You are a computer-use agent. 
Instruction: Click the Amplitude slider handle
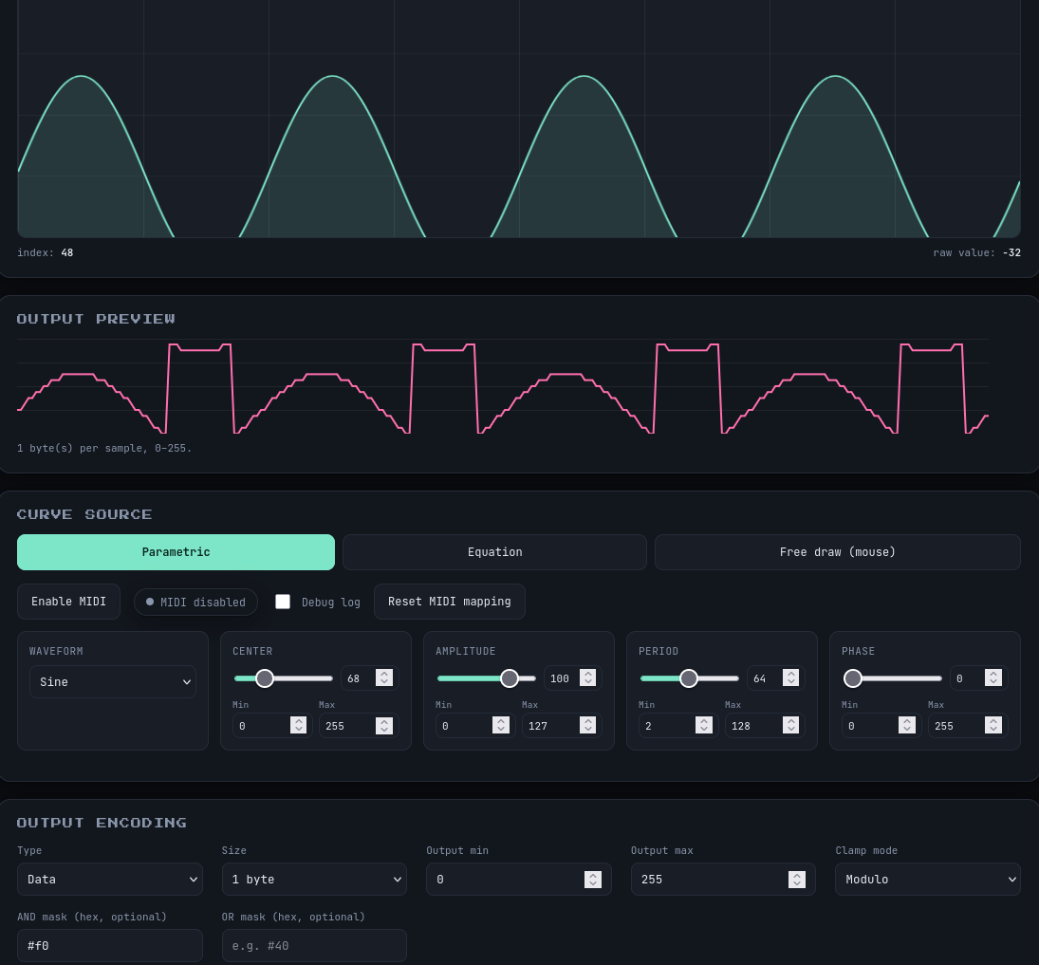(509, 678)
